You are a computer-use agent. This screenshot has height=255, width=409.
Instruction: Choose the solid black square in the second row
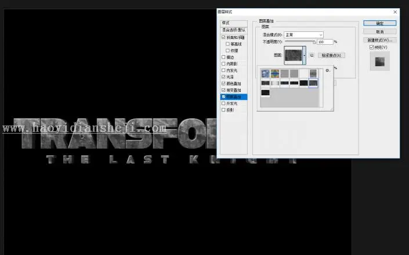click(303, 83)
